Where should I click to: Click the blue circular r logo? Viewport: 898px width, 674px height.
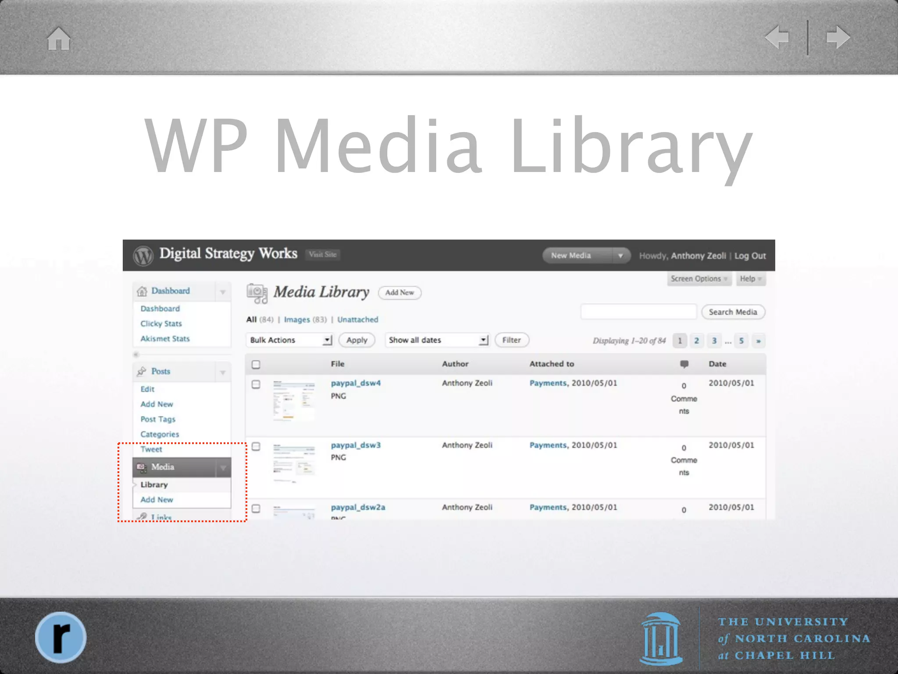pyautogui.click(x=61, y=637)
